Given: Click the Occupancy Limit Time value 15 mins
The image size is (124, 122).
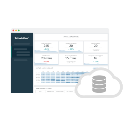Looking at the screenshot, I should pos(71,58).
